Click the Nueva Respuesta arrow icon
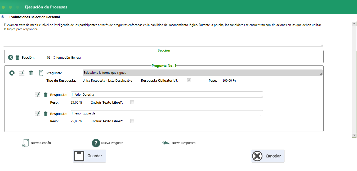 (x=166, y=143)
